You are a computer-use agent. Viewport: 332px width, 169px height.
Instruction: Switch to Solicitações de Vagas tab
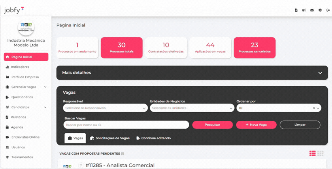110,138
